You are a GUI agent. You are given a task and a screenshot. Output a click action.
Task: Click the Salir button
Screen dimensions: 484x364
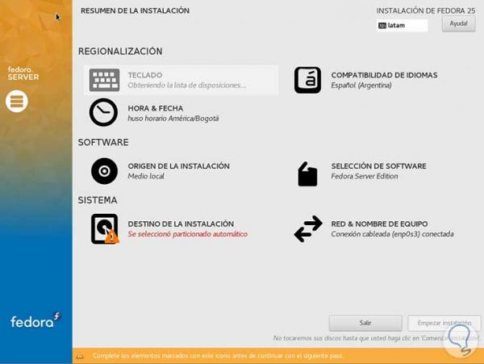click(x=365, y=323)
